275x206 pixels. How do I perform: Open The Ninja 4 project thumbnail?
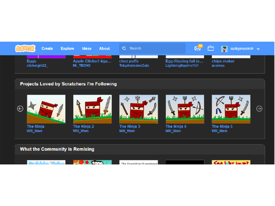(185, 109)
